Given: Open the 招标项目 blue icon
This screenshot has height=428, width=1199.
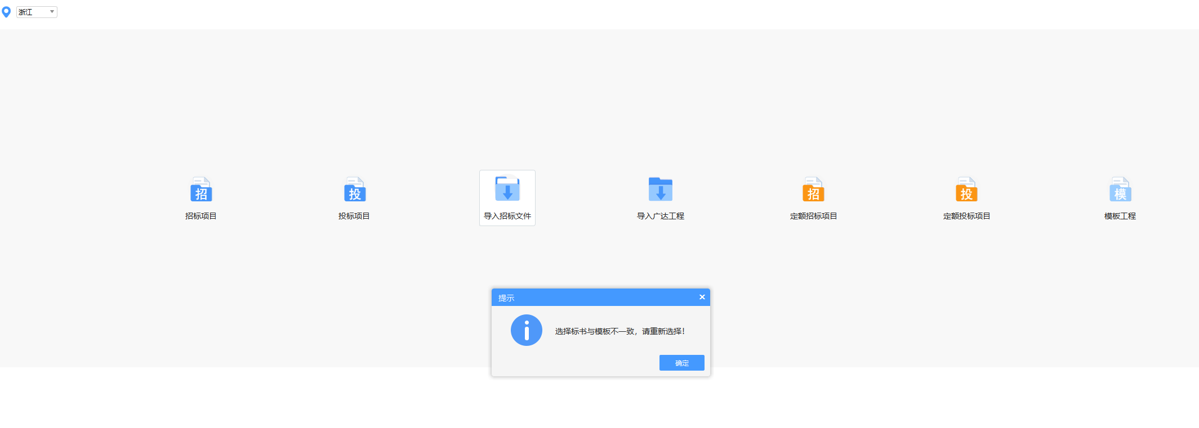Looking at the screenshot, I should click(x=201, y=190).
